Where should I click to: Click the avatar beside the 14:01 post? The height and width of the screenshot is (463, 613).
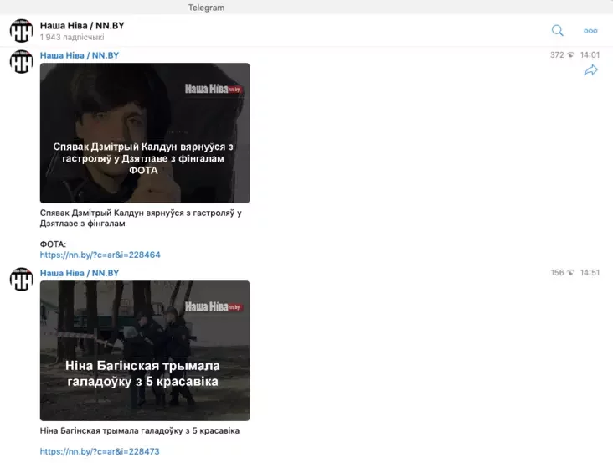tap(22, 61)
